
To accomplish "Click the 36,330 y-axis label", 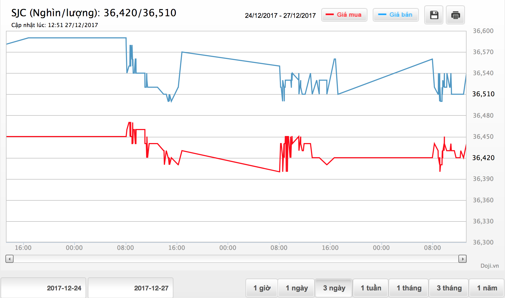I will coord(483,221).
